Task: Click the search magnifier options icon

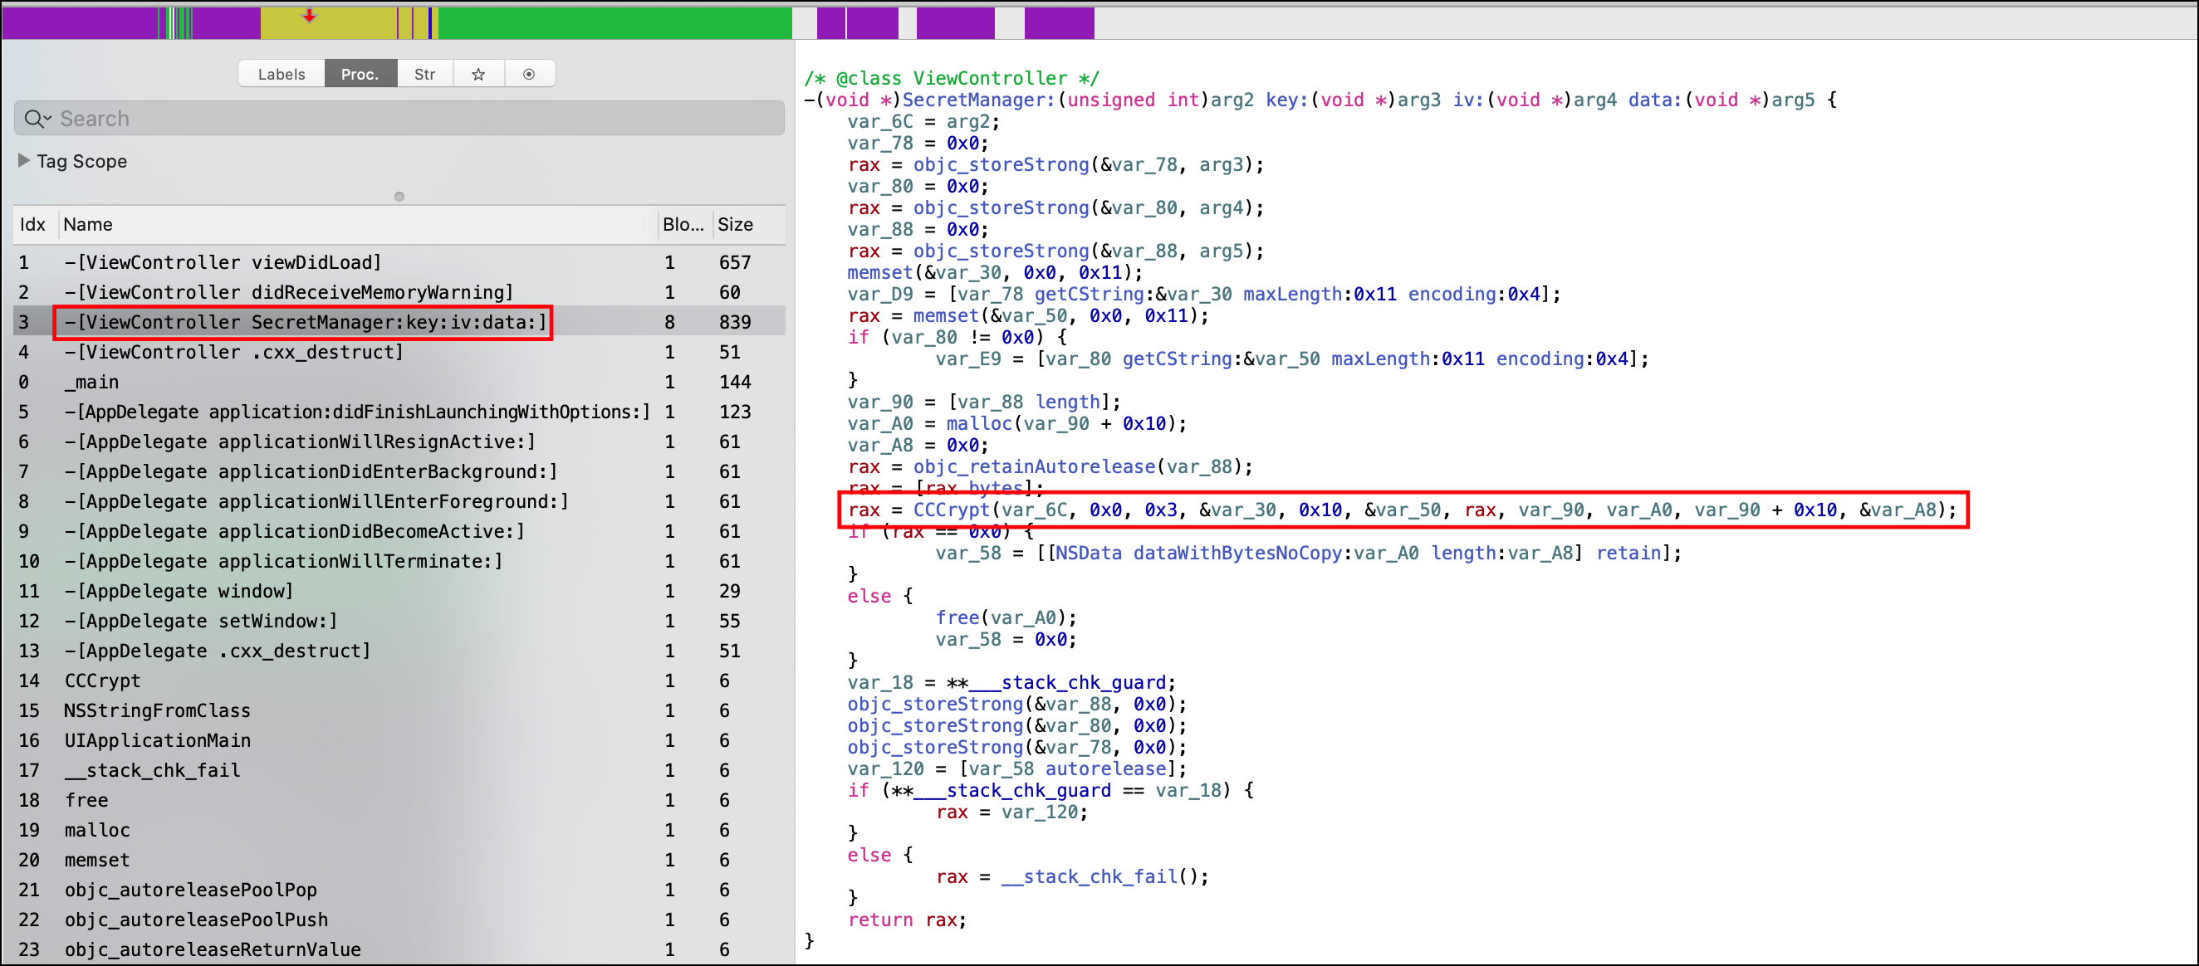Action: pos(37,119)
